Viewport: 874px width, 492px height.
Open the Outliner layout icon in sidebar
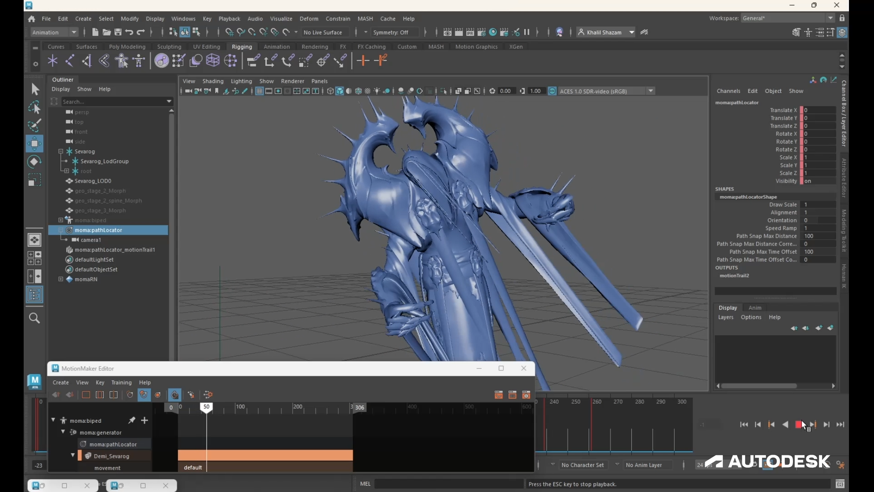click(x=35, y=295)
